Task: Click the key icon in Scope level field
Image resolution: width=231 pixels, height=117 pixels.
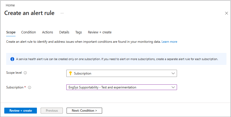Action: pyautogui.click(x=71, y=73)
